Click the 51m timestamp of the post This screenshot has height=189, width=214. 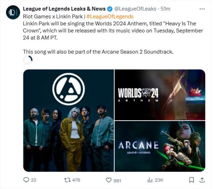165,9
